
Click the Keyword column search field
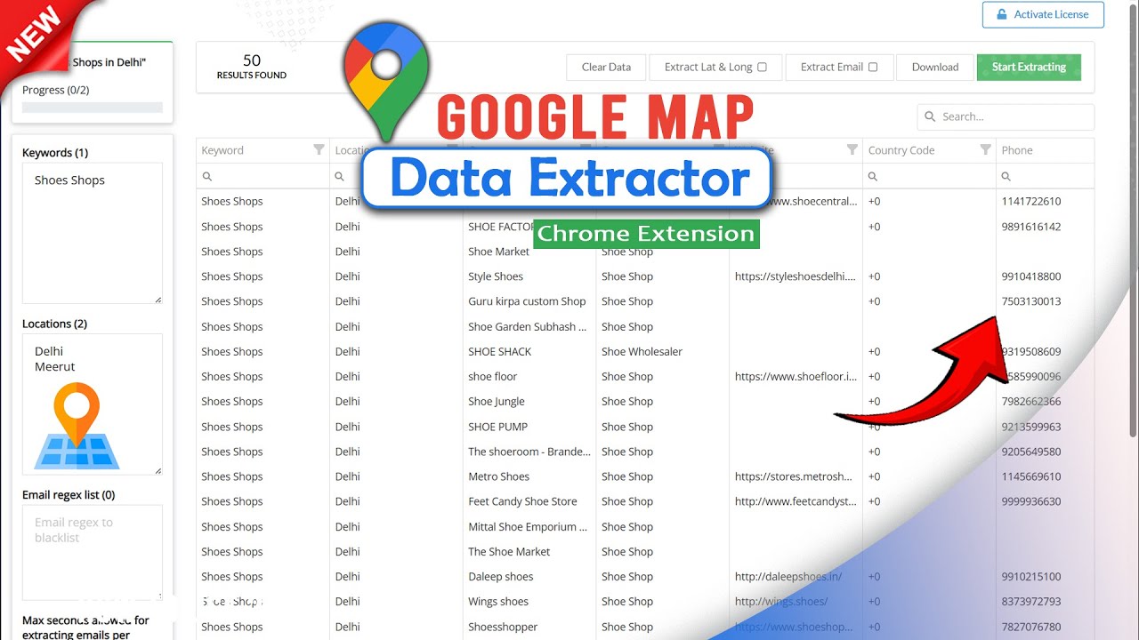[263, 176]
